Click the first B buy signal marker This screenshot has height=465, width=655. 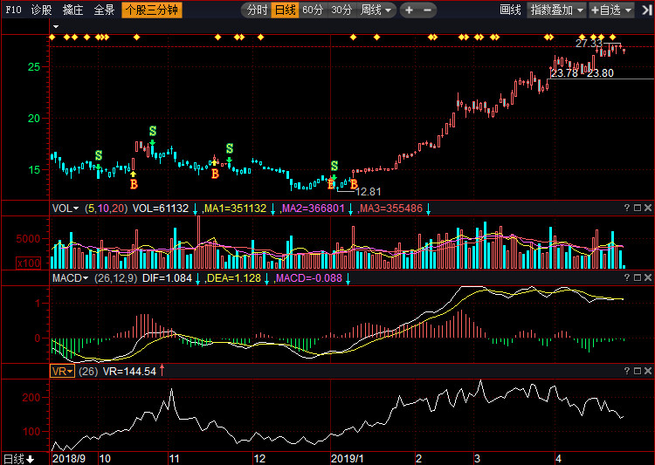134,184
